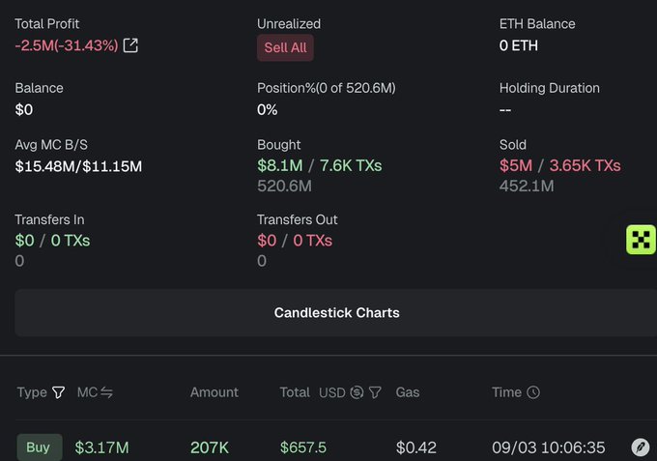Open the Candlestick Charts panel
The height and width of the screenshot is (461, 657).
pyautogui.click(x=336, y=312)
